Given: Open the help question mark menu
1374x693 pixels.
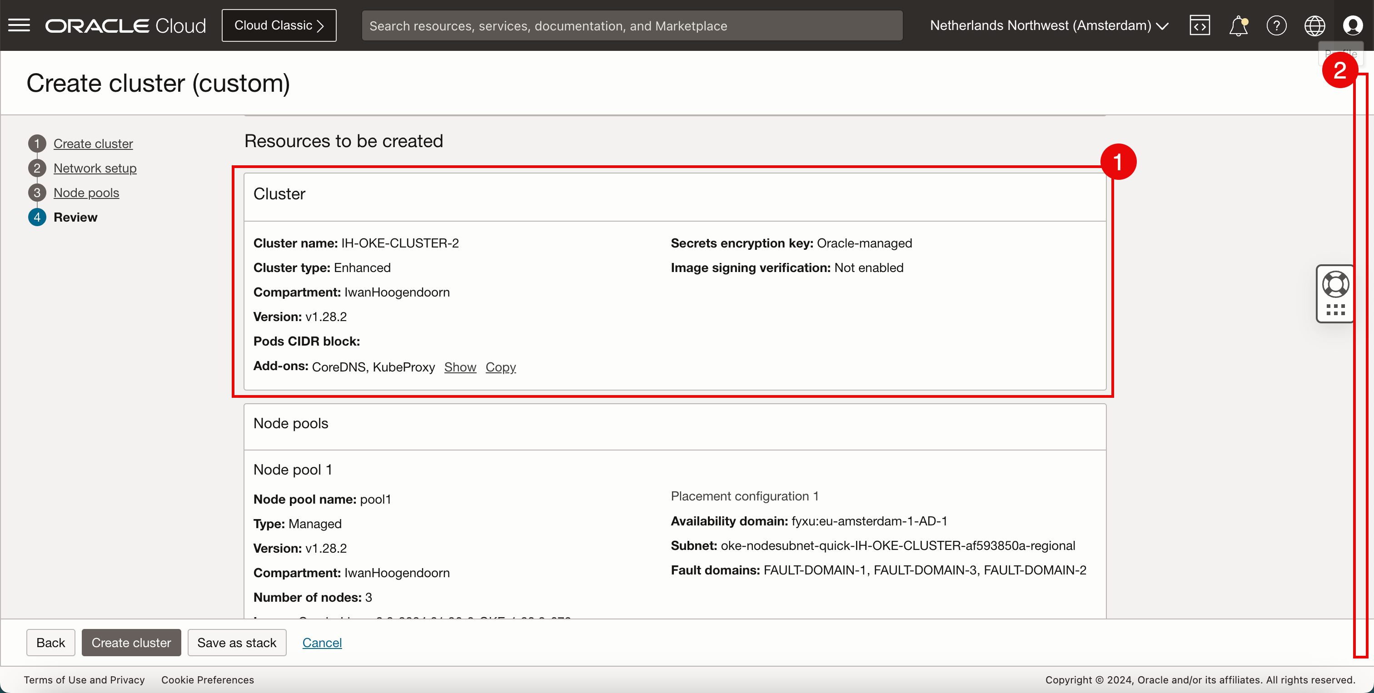Looking at the screenshot, I should (x=1276, y=25).
